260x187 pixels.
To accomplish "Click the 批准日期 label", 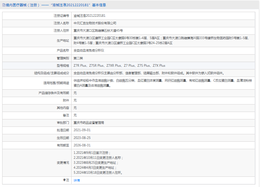I will [x=63, y=130].
